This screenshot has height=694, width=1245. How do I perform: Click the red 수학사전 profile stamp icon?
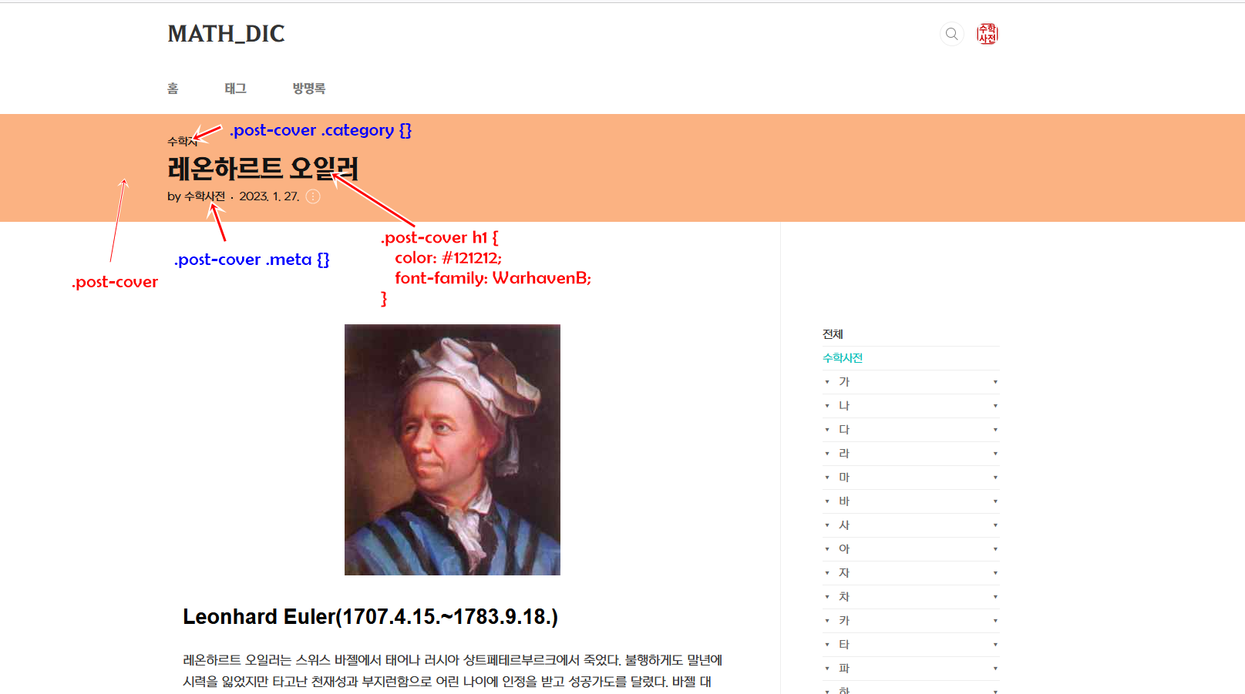pyautogui.click(x=988, y=34)
